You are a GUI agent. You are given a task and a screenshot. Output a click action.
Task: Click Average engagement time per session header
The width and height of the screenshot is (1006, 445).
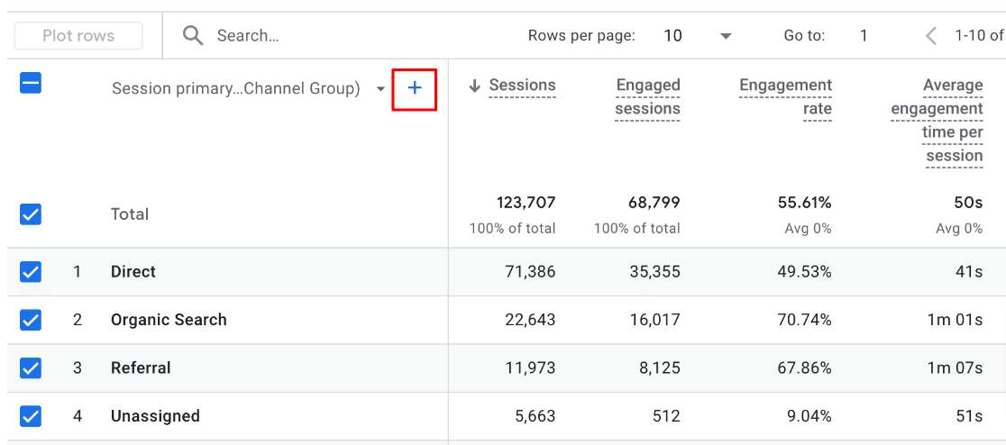point(937,121)
